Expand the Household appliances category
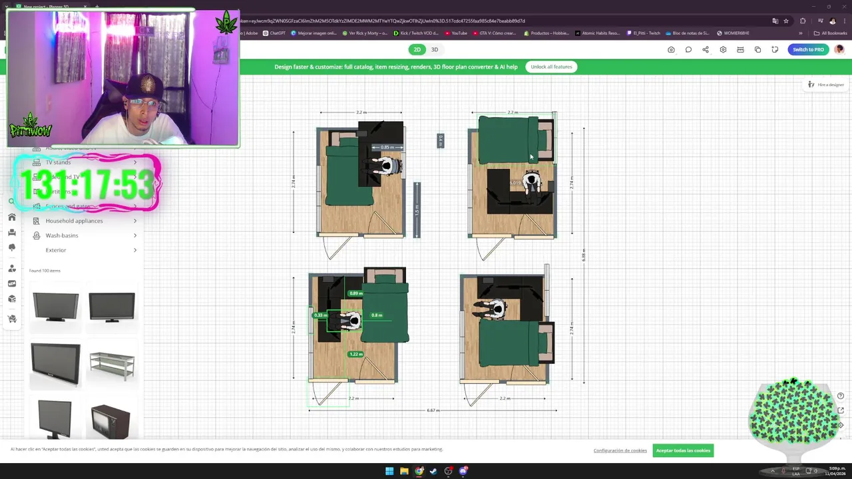 coord(135,221)
